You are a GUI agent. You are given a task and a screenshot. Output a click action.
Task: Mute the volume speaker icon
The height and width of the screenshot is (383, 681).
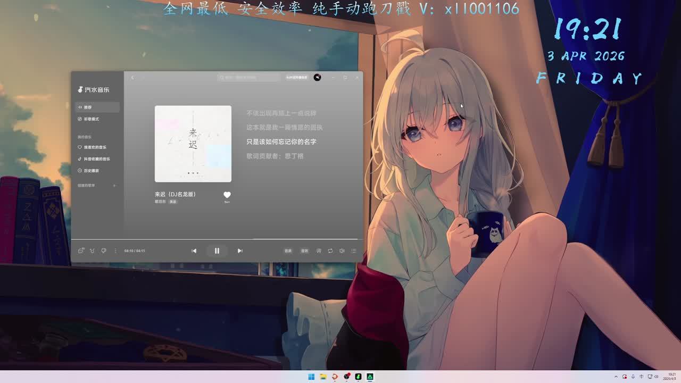[342, 251]
